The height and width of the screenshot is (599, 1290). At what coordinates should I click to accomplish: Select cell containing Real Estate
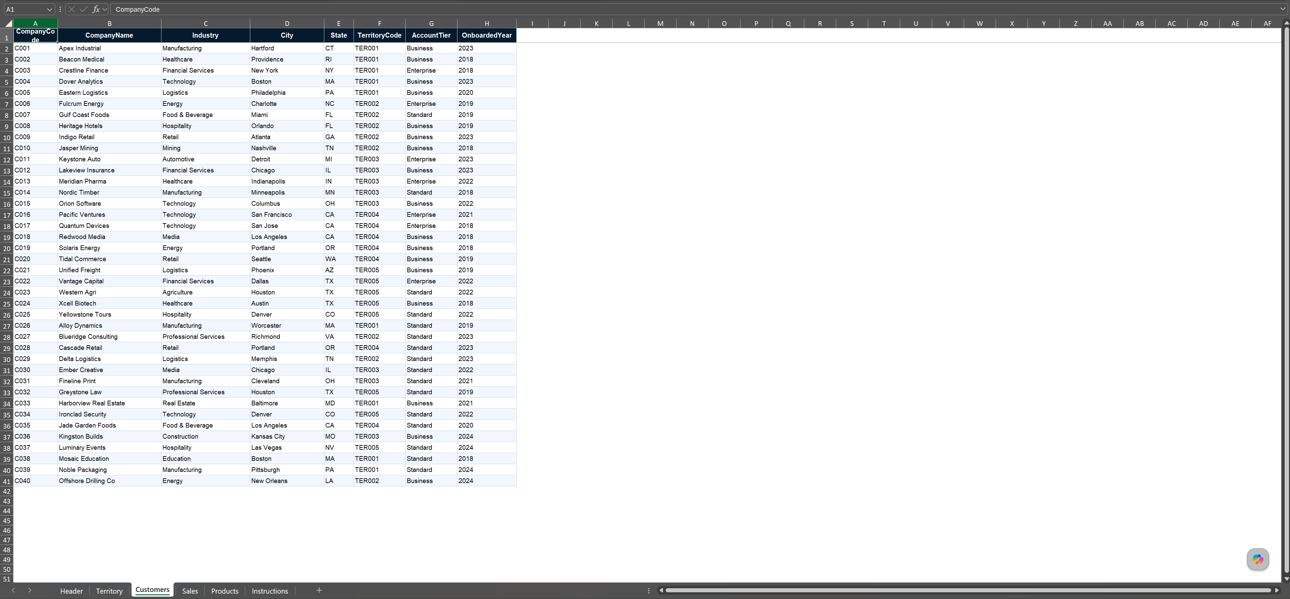[205, 403]
